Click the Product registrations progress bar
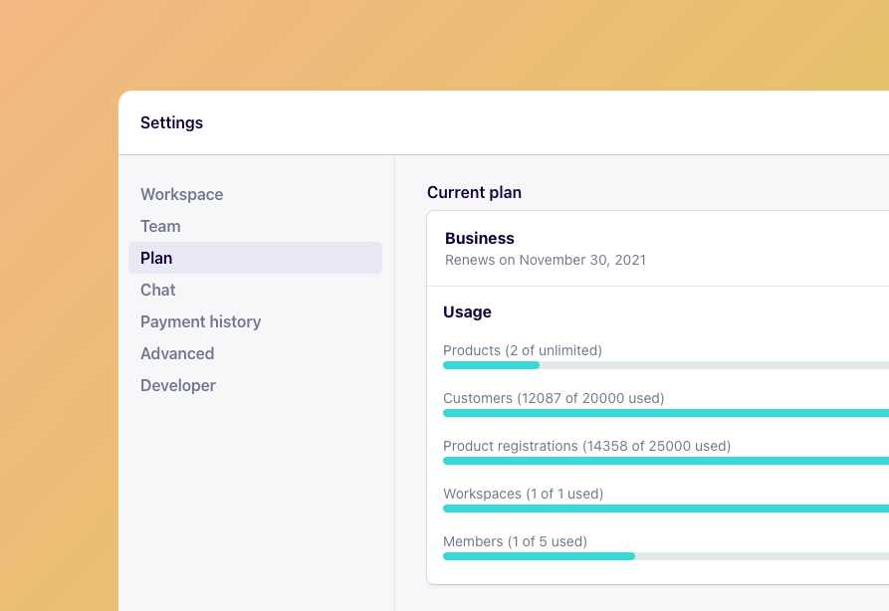 coord(665,461)
